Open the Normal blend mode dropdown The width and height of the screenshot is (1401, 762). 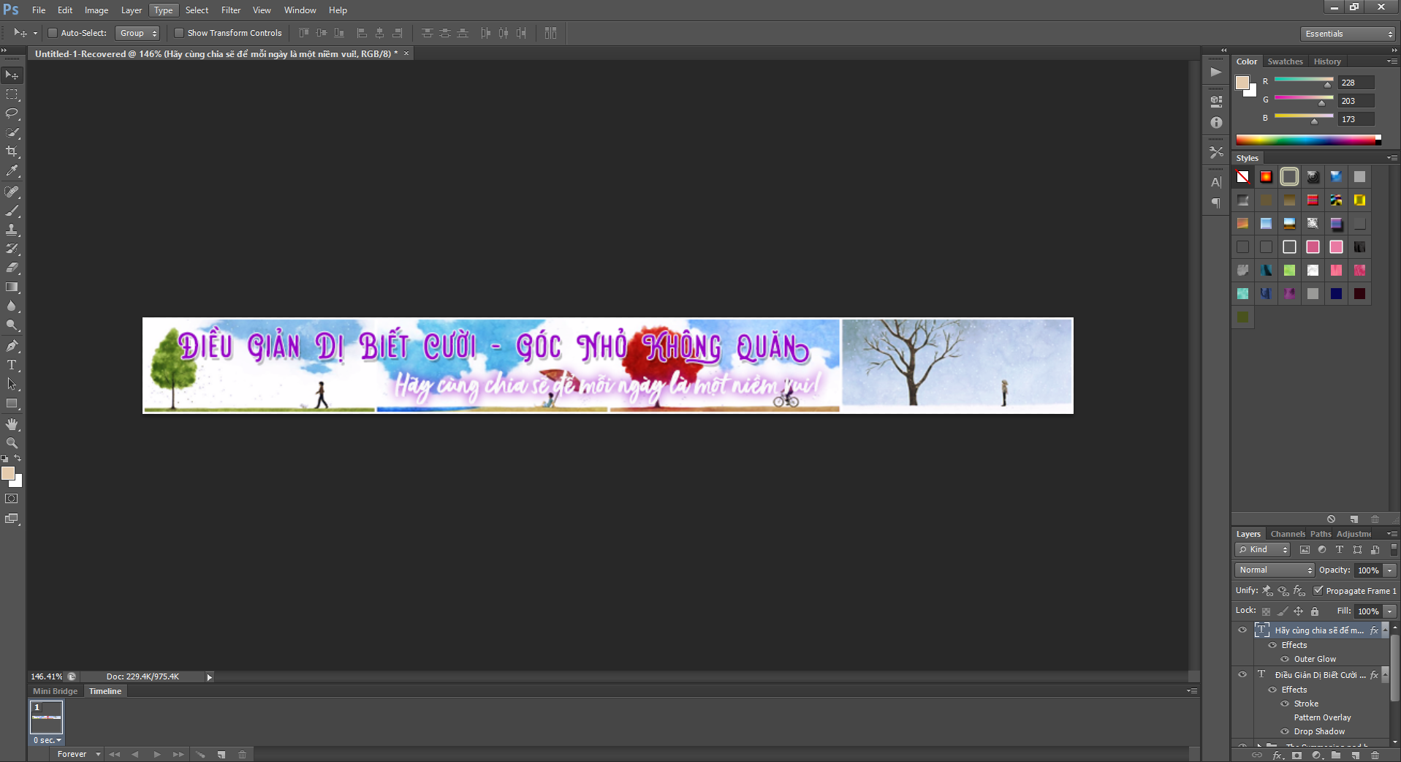[x=1274, y=570]
